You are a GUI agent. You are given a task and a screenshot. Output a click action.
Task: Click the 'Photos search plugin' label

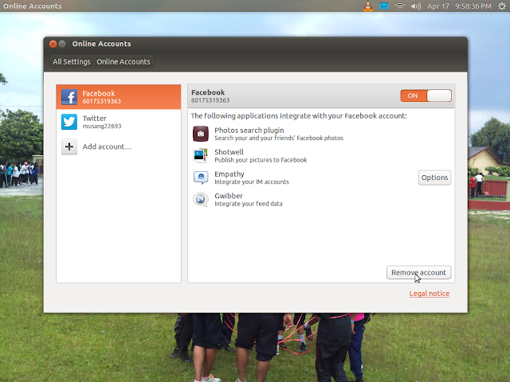249,131
